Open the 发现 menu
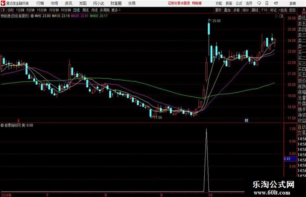The width and height of the screenshot is (306, 197). [83, 3]
